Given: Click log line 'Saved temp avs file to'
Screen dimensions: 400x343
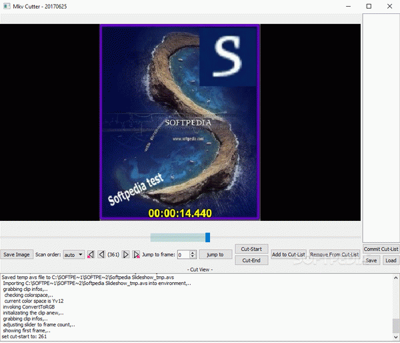Looking at the screenshot, I should [88, 277].
